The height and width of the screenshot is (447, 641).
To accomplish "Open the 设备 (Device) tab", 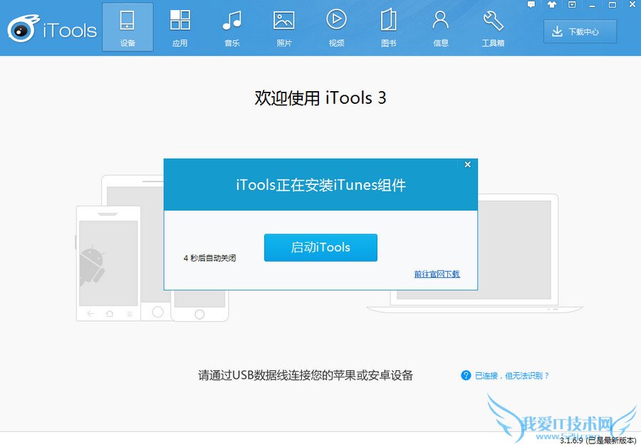I will coord(127,27).
